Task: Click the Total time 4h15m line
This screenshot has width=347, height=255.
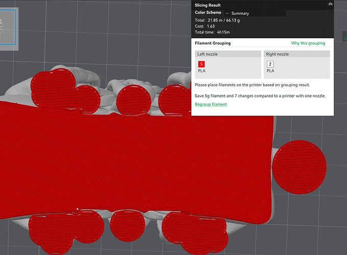Action: click(212, 32)
